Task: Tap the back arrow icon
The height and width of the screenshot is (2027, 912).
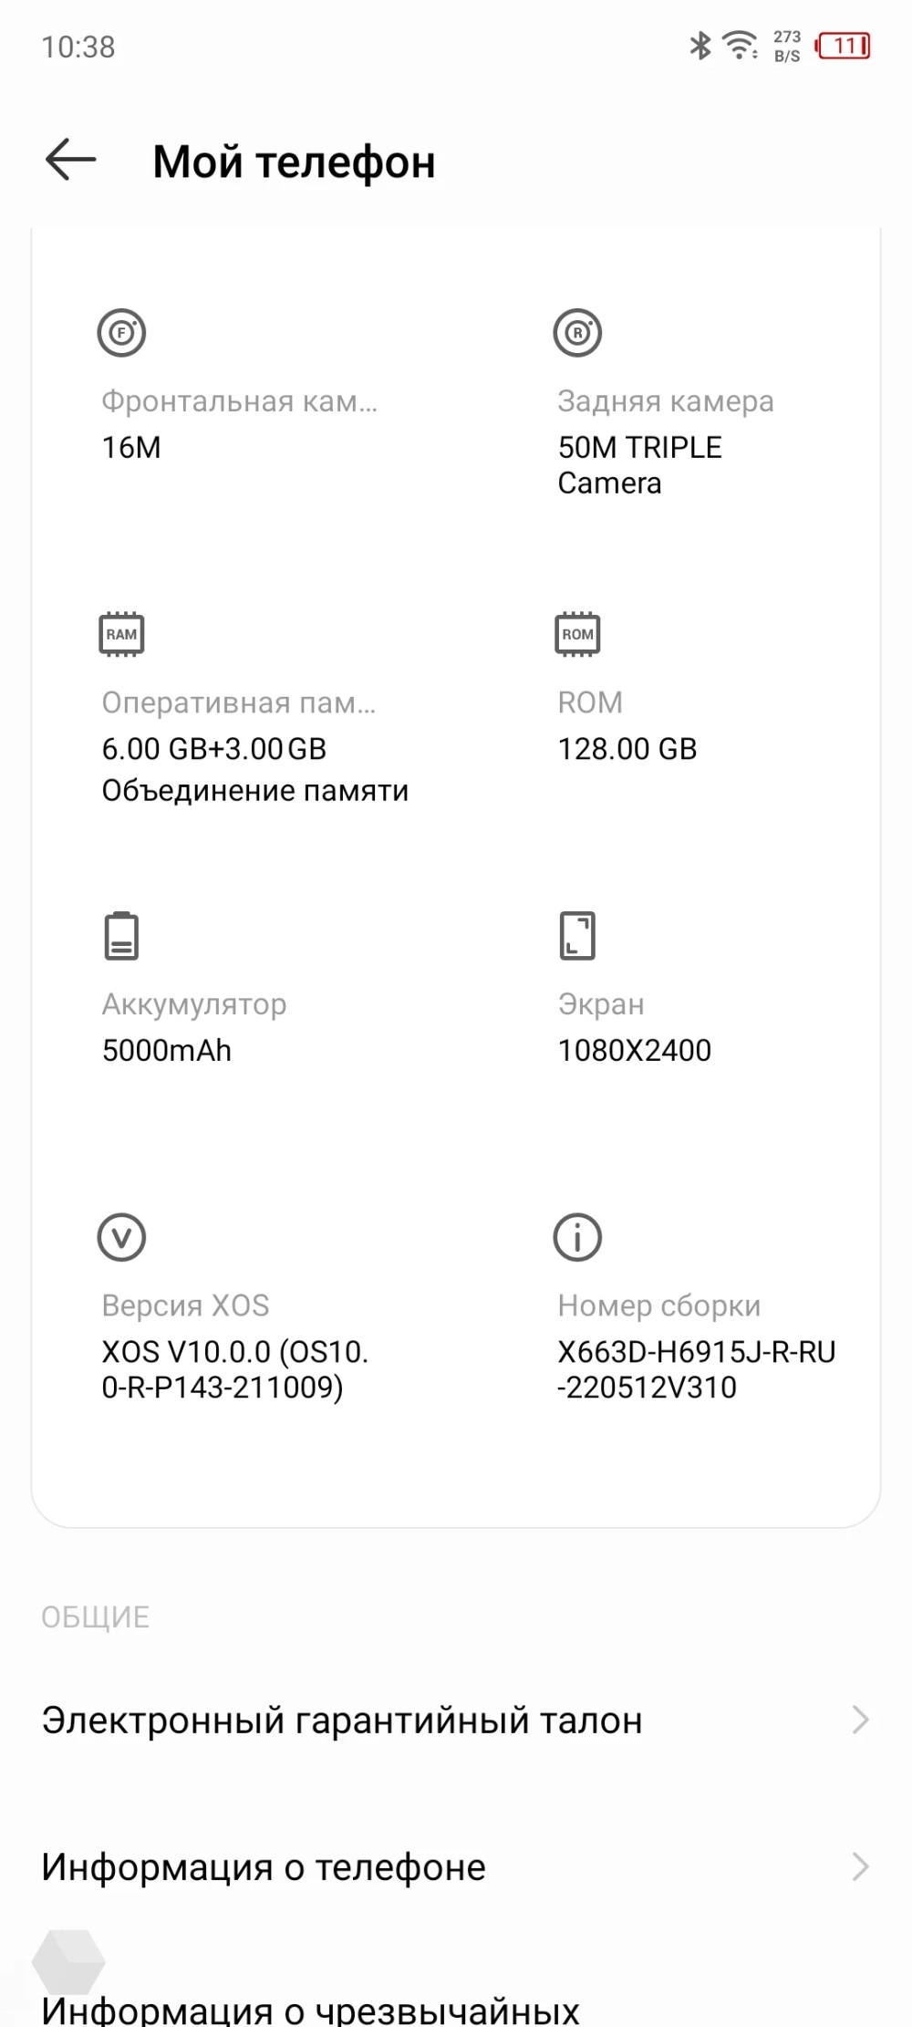Action: point(71,160)
